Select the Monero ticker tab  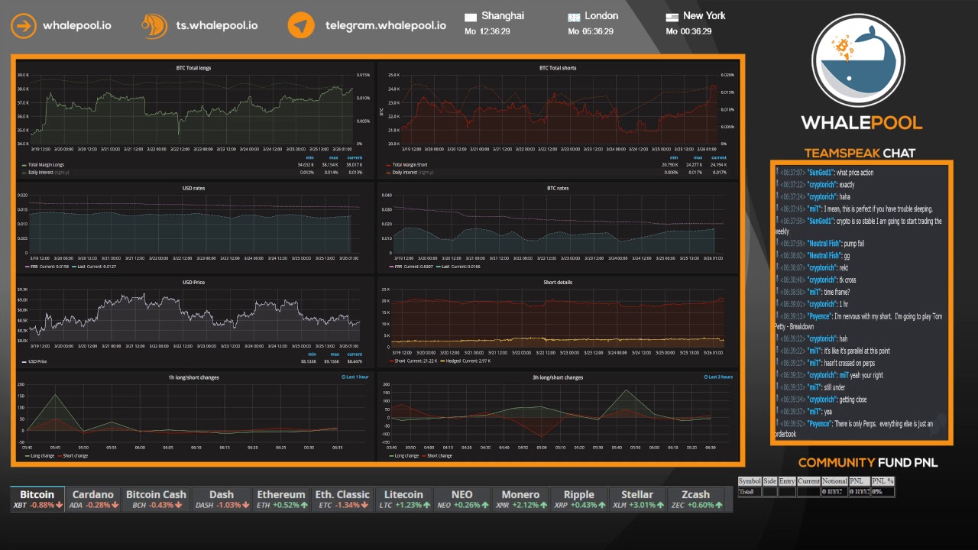pyautogui.click(x=520, y=500)
